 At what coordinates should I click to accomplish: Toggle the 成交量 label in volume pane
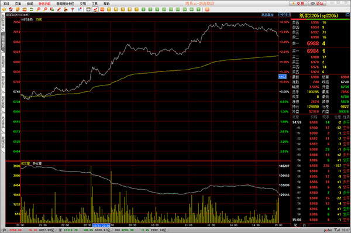pos(25,163)
